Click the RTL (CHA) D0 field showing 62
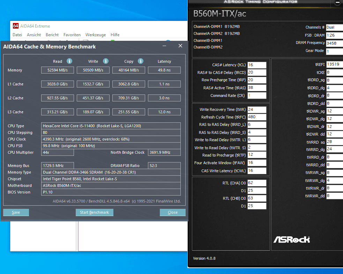The height and width of the screenshot is (274, 343). pyautogui.click(x=257, y=183)
